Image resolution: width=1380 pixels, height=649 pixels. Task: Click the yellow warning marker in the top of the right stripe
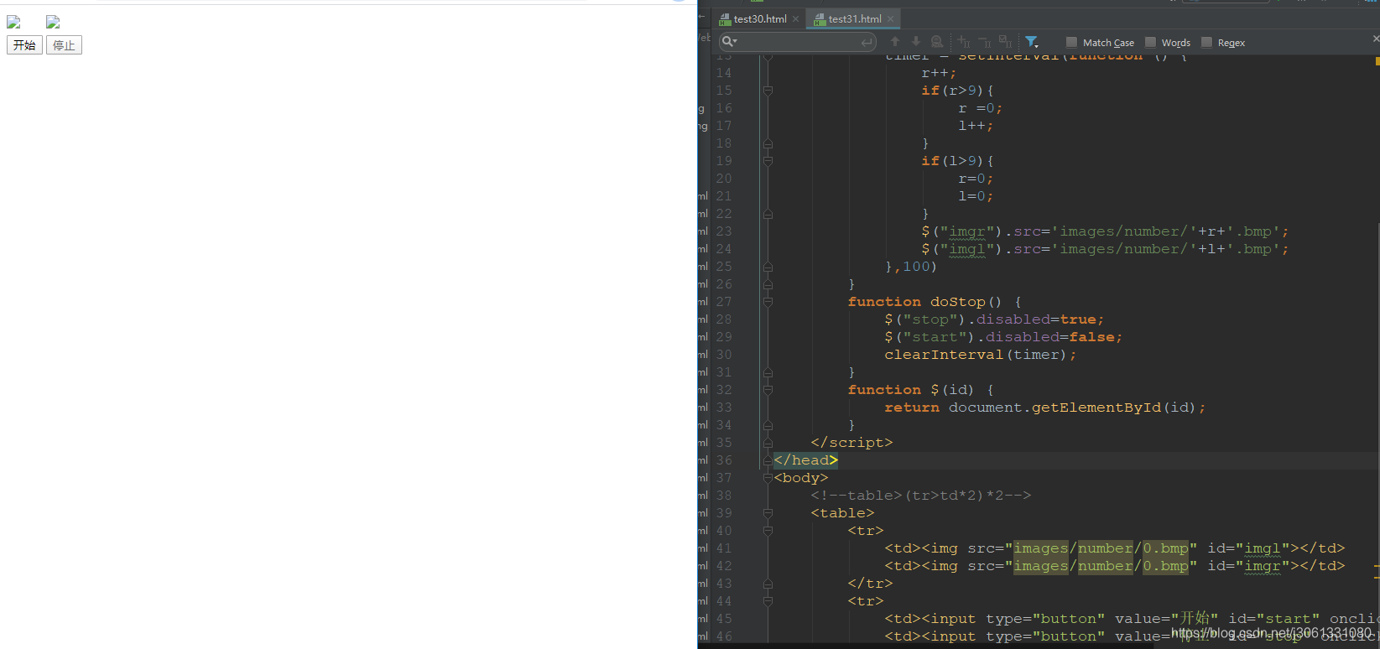tap(1377, 61)
